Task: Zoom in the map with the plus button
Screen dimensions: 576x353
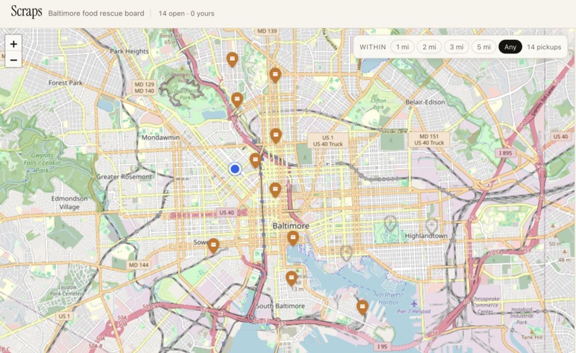Action: click(x=14, y=44)
